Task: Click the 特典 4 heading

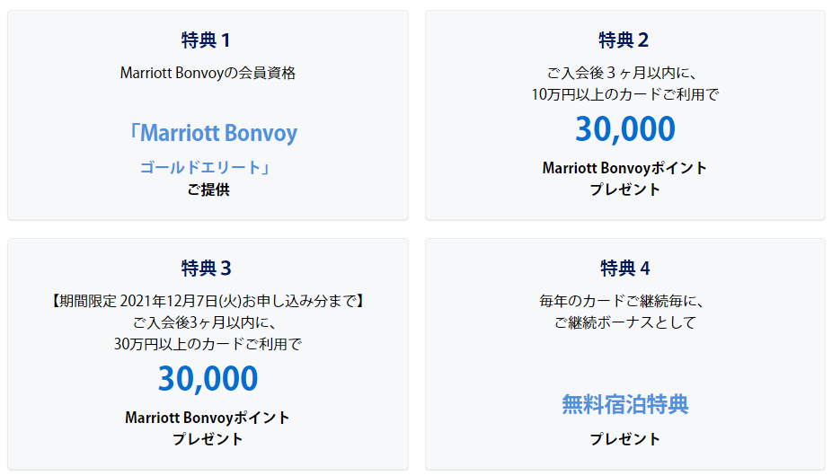Action: (625, 269)
